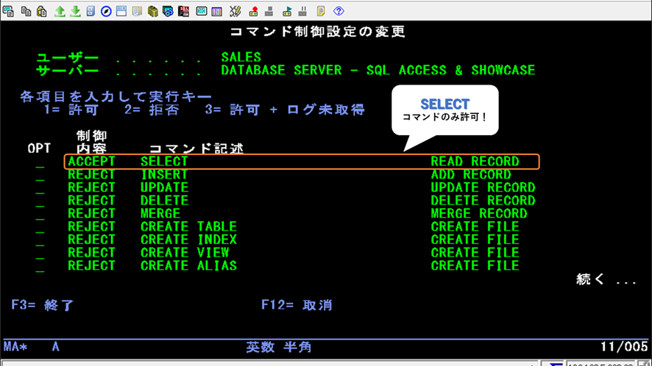Open help with the question mark icon
The image size is (652, 366).
click(339, 11)
